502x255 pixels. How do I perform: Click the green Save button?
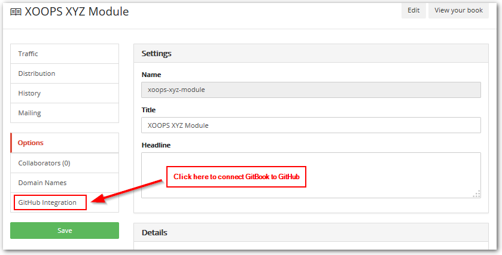coord(65,231)
